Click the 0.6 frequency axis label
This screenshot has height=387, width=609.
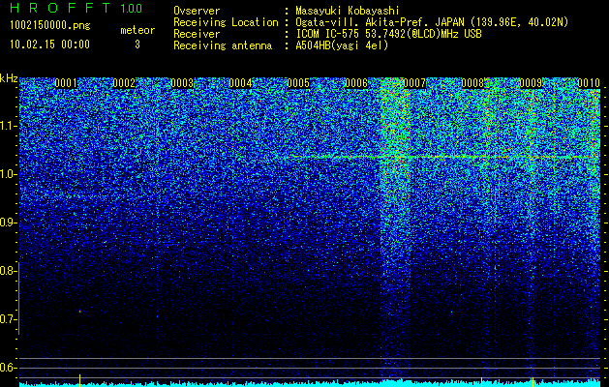pyautogui.click(x=7, y=368)
